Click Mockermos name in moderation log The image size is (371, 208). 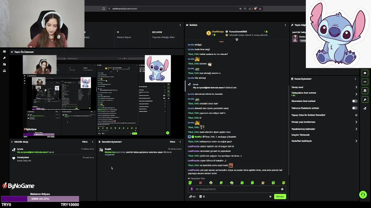coord(110,152)
